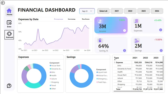Select Mutual fun... legend item
Viewport: 168px width, 94px height.
(x=102, y=75)
